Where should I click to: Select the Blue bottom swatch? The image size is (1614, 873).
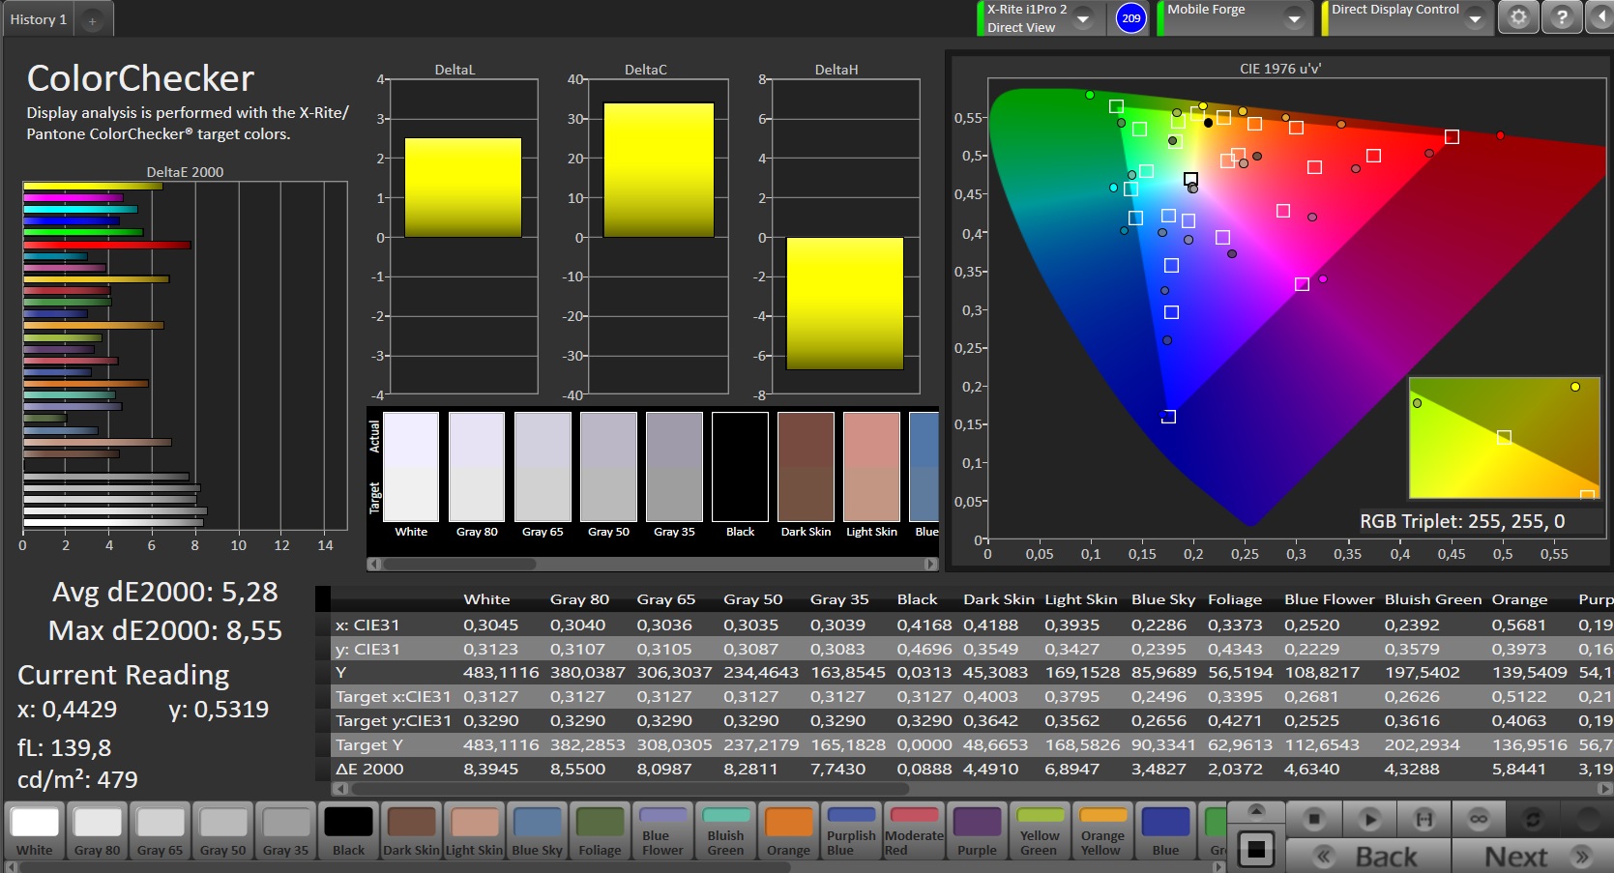pyautogui.click(x=1165, y=830)
